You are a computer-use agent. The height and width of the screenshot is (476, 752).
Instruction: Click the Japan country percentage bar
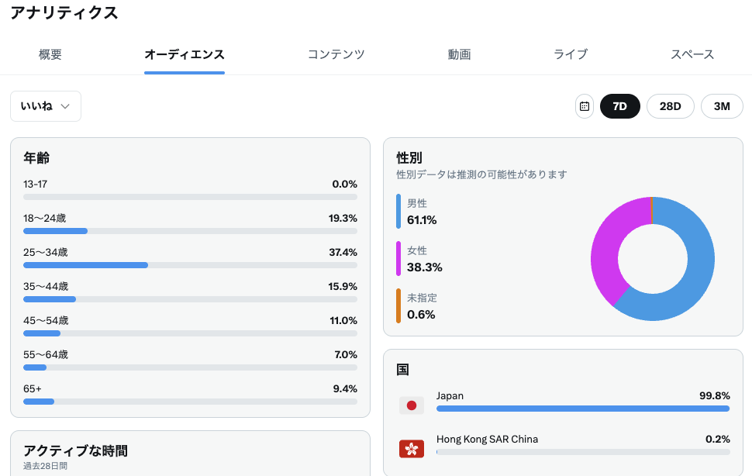[x=582, y=409]
